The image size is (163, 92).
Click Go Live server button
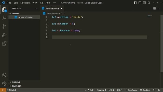point(145,90)
